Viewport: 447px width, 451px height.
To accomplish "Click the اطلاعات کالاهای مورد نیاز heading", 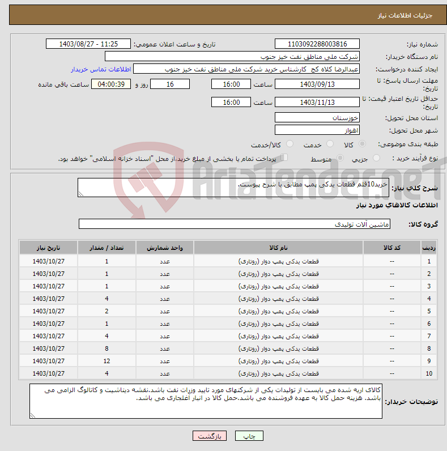I will [x=397, y=205].
